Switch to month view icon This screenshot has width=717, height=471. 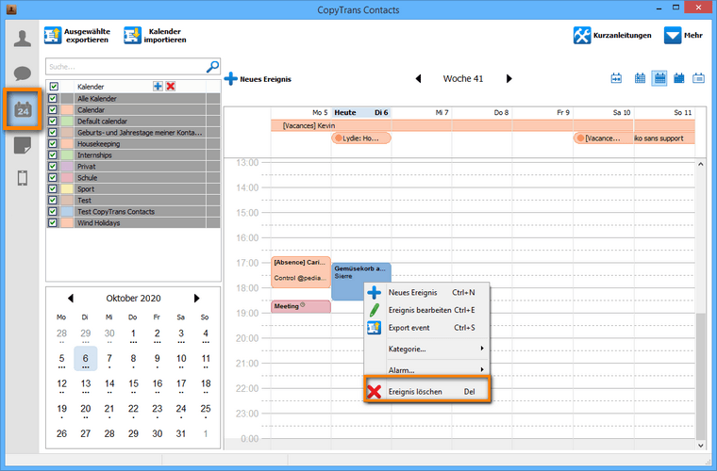click(x=679, y=78)
